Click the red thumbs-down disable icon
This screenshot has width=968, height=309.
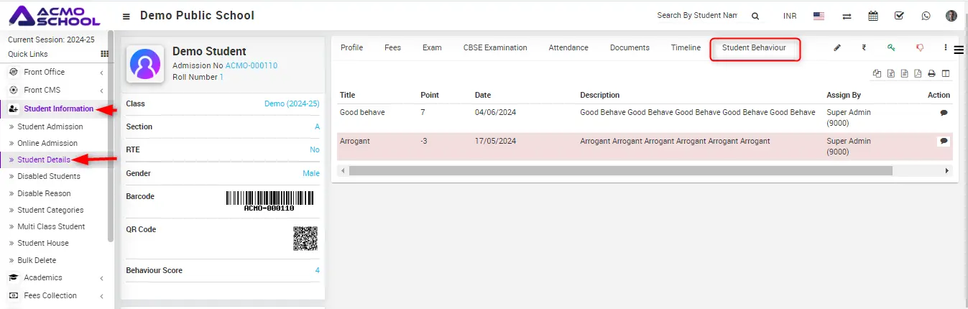pyautogui.click(x=919, y=48)
